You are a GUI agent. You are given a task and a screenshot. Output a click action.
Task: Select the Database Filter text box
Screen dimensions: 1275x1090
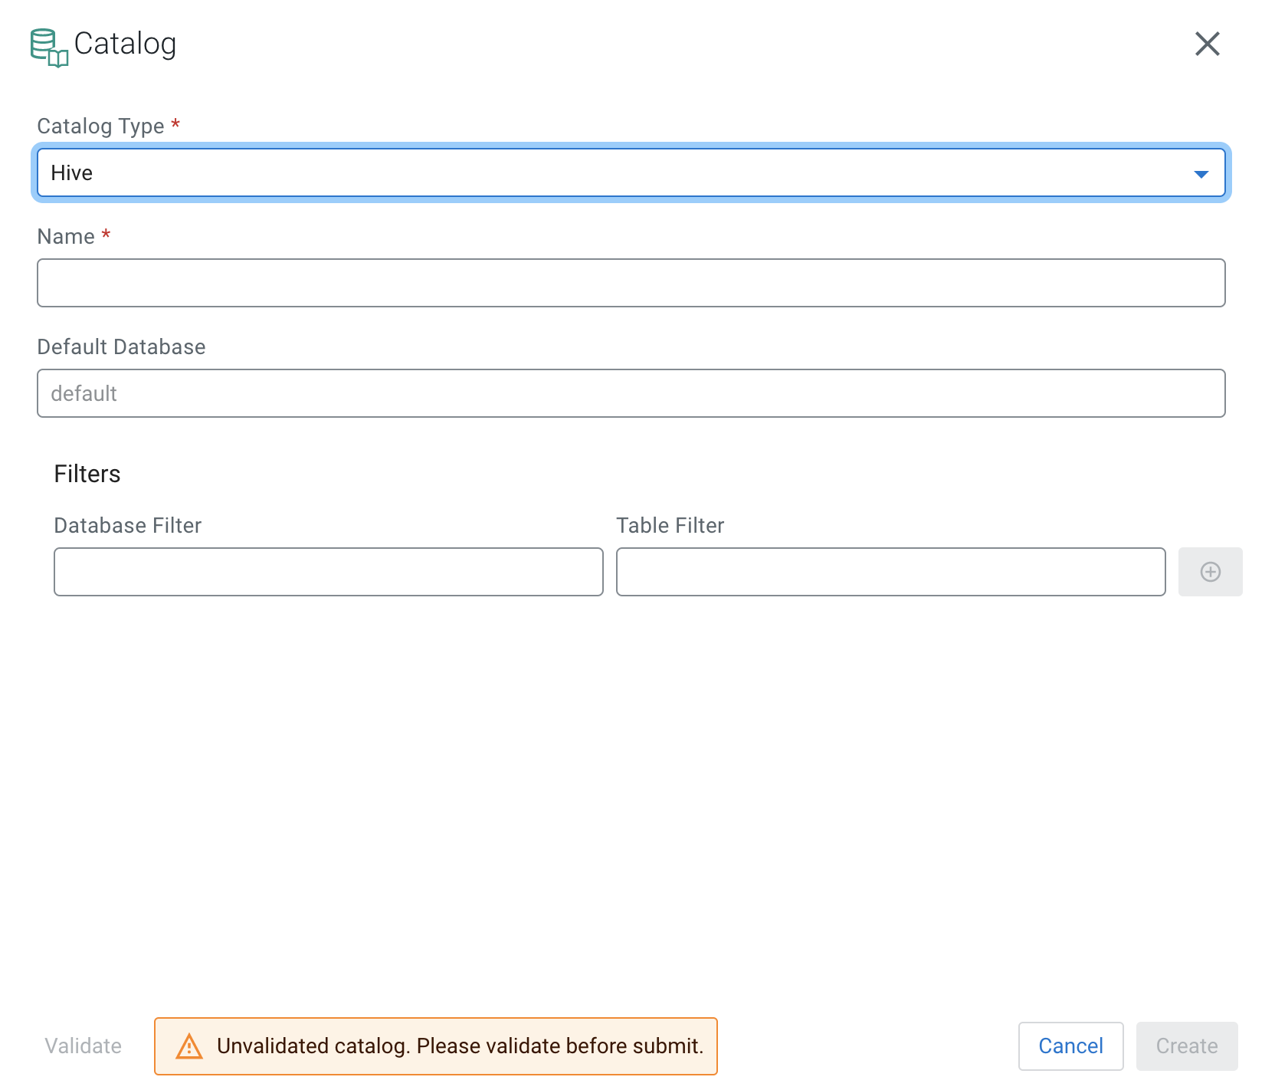328,572
